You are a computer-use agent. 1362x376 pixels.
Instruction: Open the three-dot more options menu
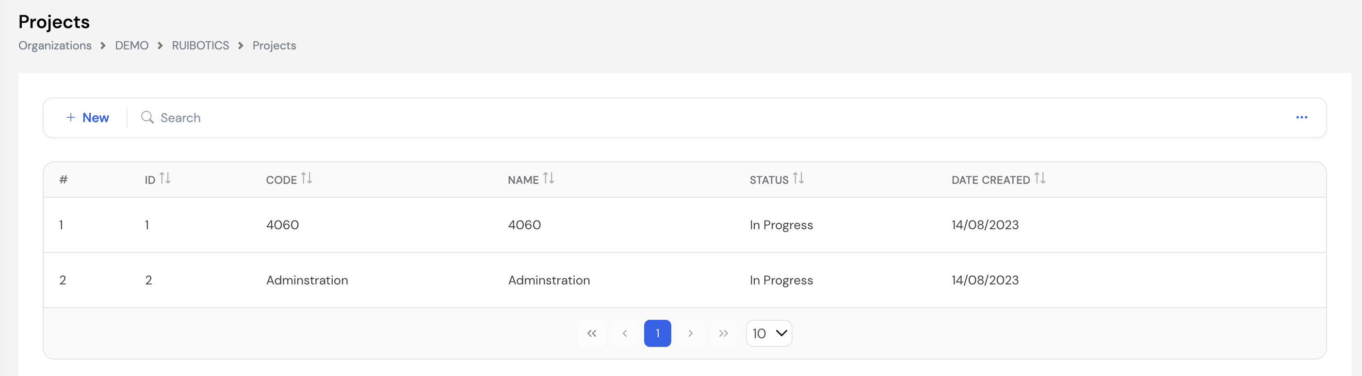pos(1301,117)
